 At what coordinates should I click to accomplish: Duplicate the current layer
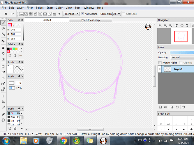[x=172, y=107]
